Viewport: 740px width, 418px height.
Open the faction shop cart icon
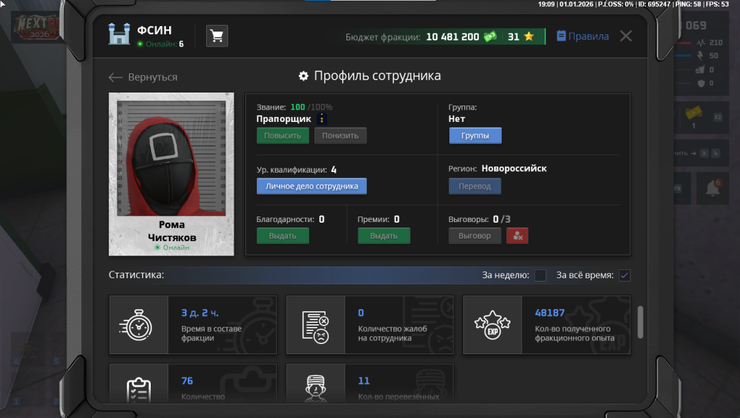point(217,36)
